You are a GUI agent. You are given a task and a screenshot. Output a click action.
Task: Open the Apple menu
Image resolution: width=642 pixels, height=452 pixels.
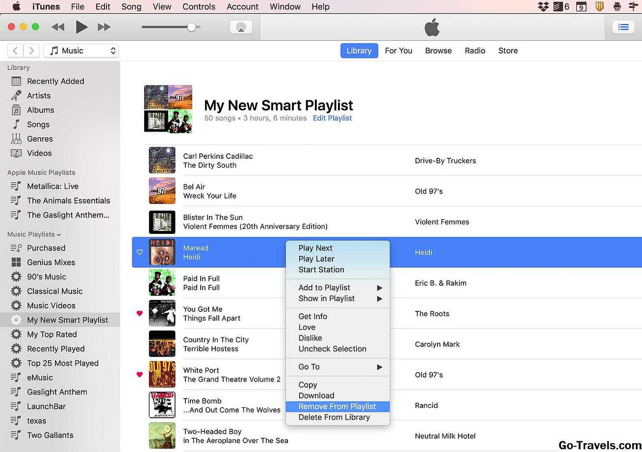point(16,7)
